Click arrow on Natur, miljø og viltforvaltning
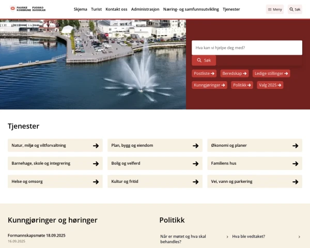The height and width of the screenshot is (248, 310). pos(96,146)
